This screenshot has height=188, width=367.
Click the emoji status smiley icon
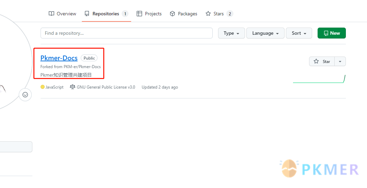25,95
